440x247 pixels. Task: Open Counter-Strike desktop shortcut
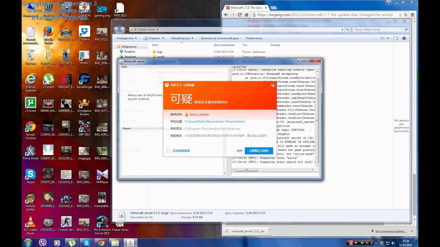point(66,224)
